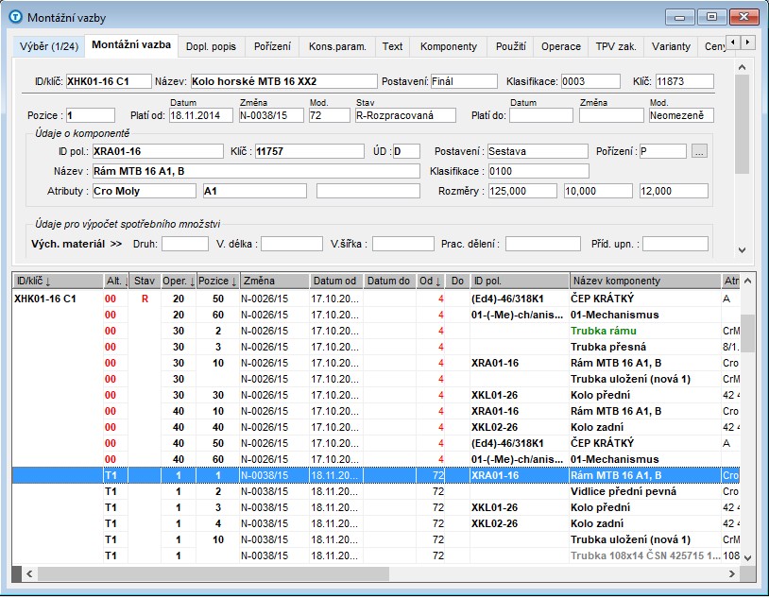The width and height of the screenshot is (769, 598).
Task: Click the V. délka input field
Action: pyautogui.click(x=292, y=244)
